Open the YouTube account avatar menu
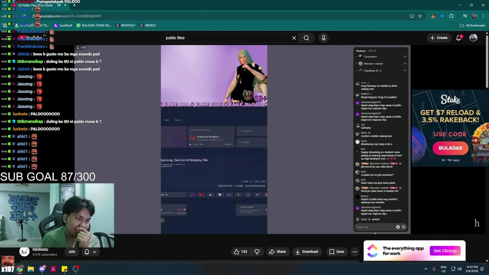The width and height of the screenshot is (489, 275). pyautogui.click(x=473, y=38)
